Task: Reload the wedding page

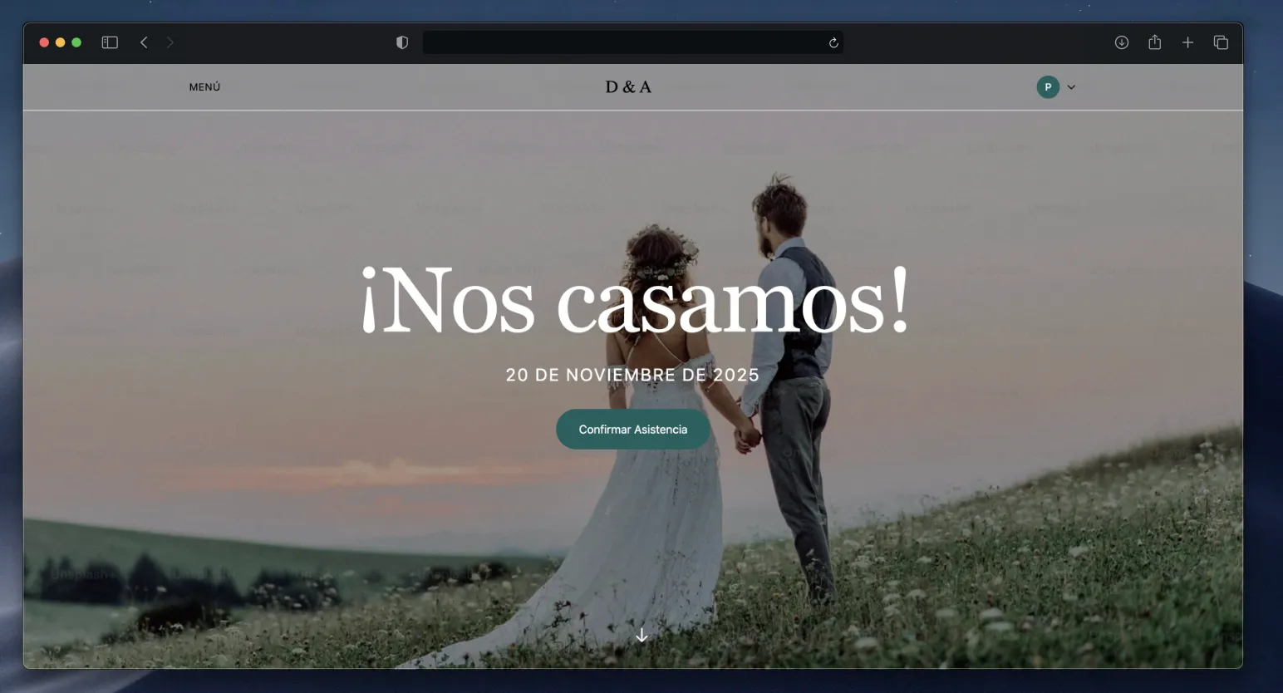Action: click(833, 42)
